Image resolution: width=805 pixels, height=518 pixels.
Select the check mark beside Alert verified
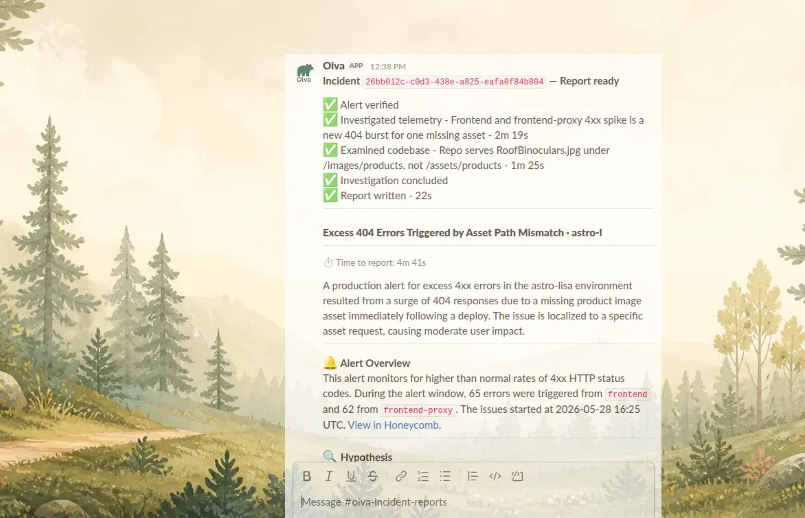point(330,104)
